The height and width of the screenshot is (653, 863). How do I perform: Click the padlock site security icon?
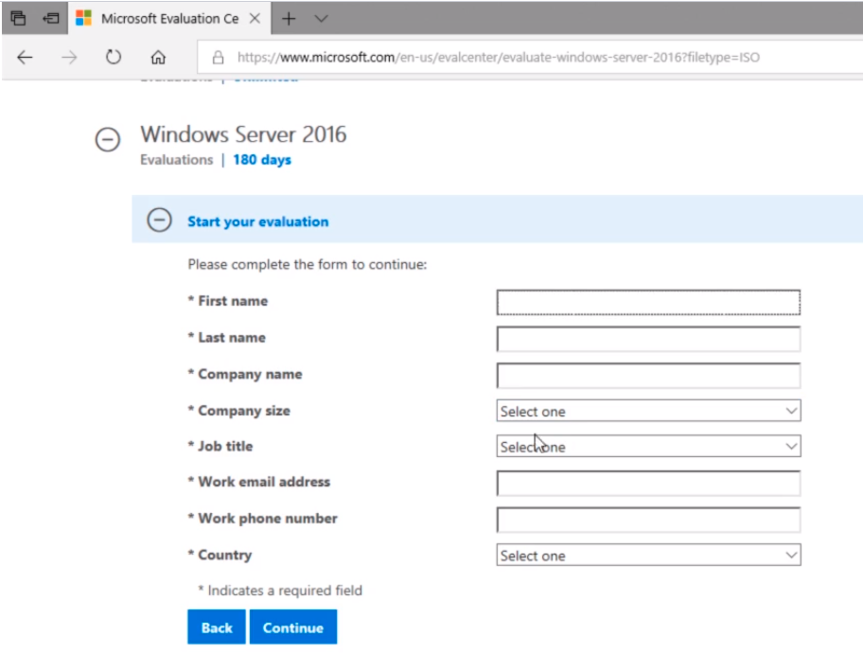point(218,58)
